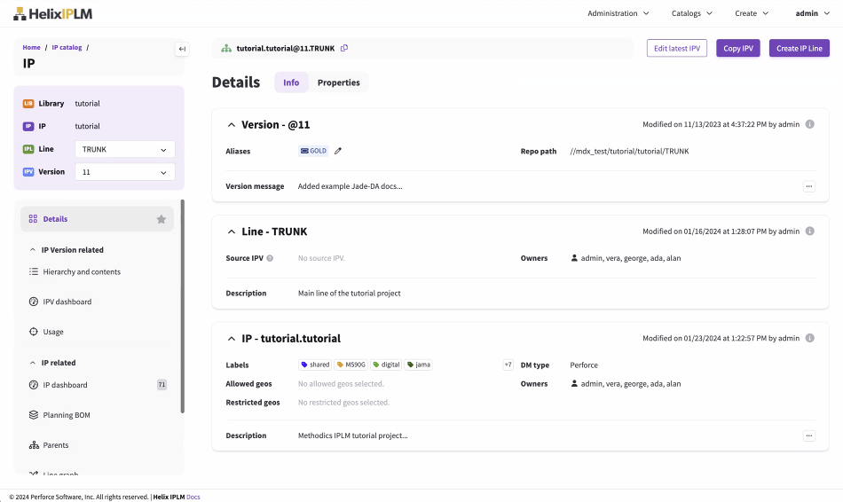Open Hierarchy and contents in sidebar
843x502 pixels.
click(82, 272)
